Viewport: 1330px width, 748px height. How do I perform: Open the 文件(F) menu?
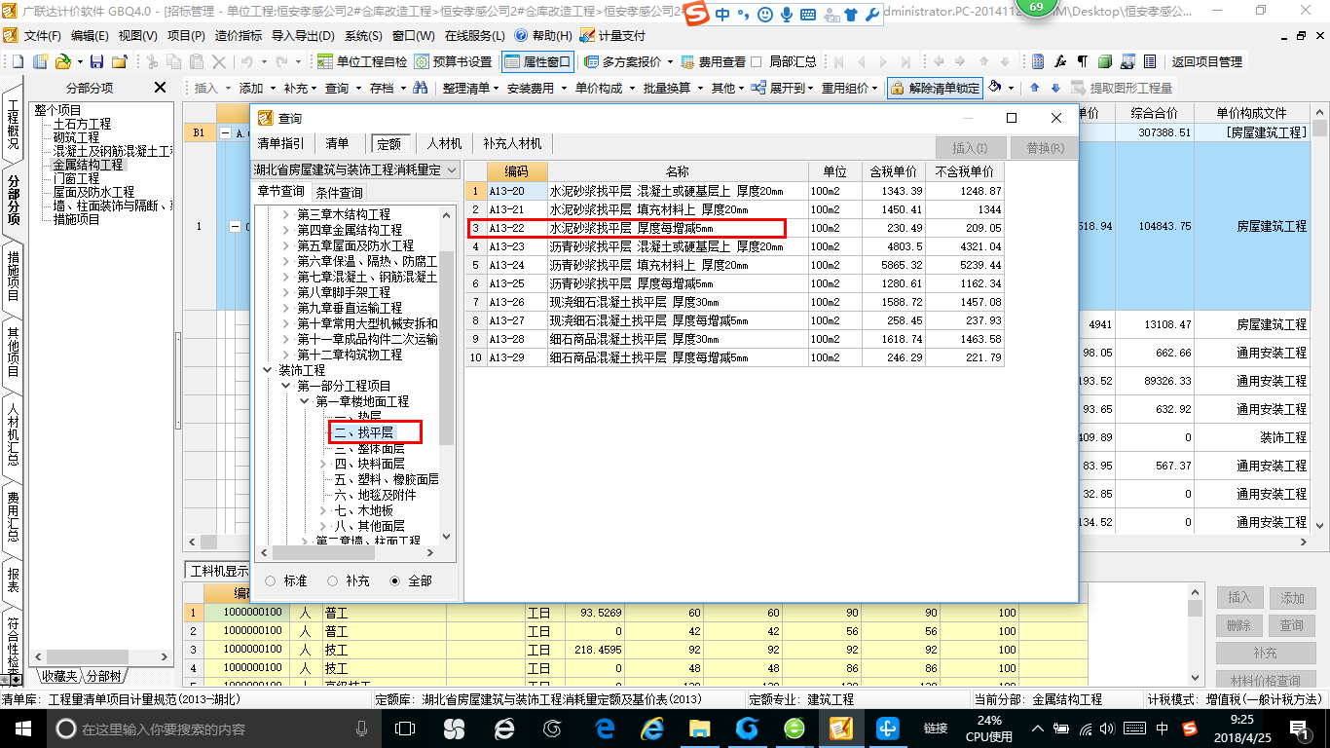43,35
